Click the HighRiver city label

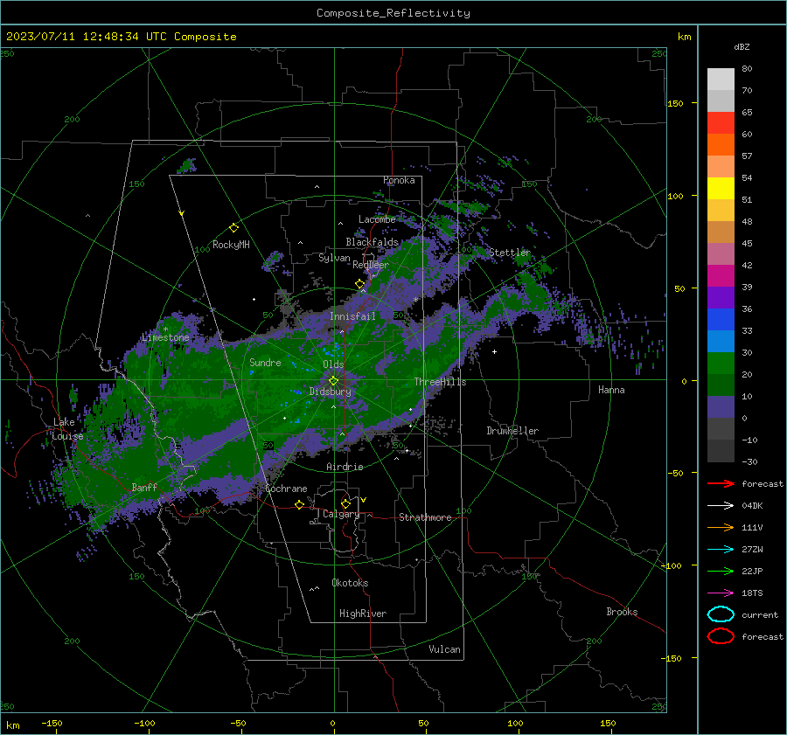click(363, 614)
